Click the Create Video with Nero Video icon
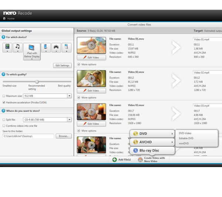Image resolution: width=222 pixels, height=197 pixels. click(140, 160)
